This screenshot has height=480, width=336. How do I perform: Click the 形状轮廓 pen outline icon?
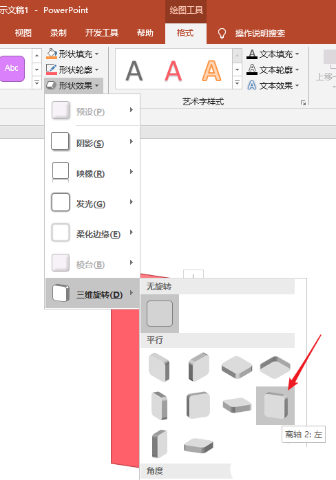pos(52,69)
